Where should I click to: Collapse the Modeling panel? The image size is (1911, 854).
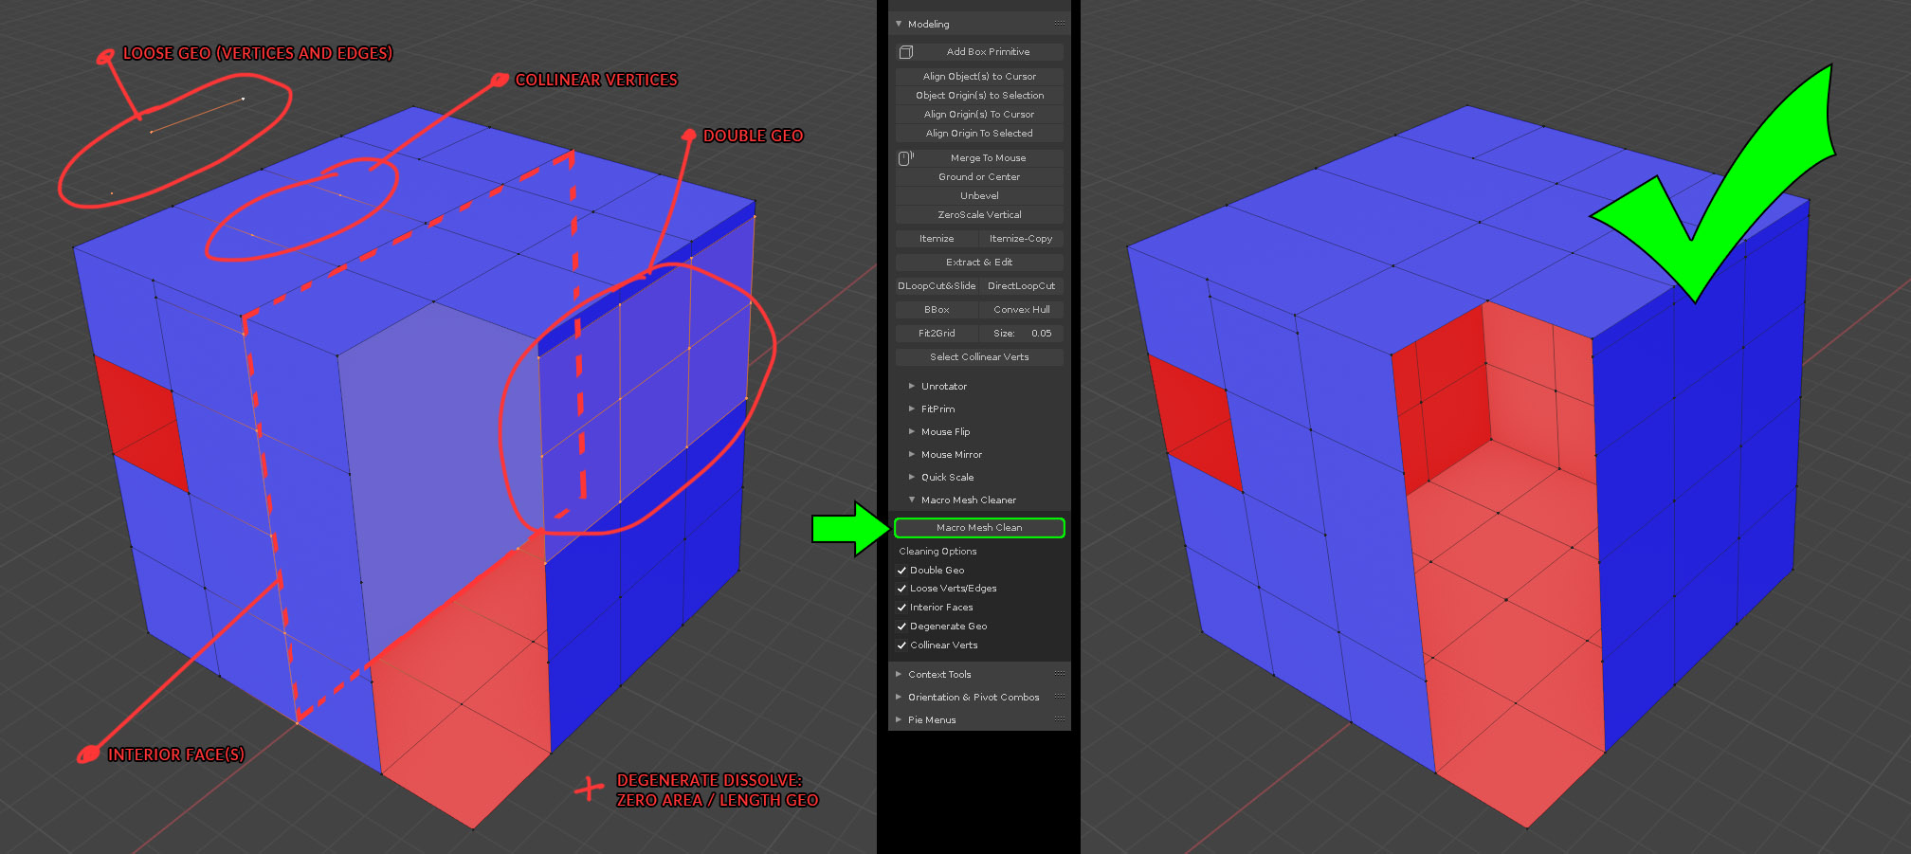(897, 23)
